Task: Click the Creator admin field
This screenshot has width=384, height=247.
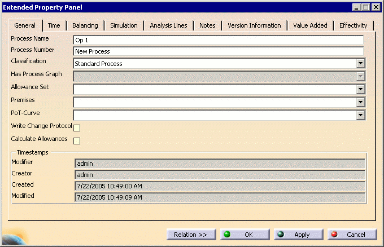Action: [x=220, y=175]
